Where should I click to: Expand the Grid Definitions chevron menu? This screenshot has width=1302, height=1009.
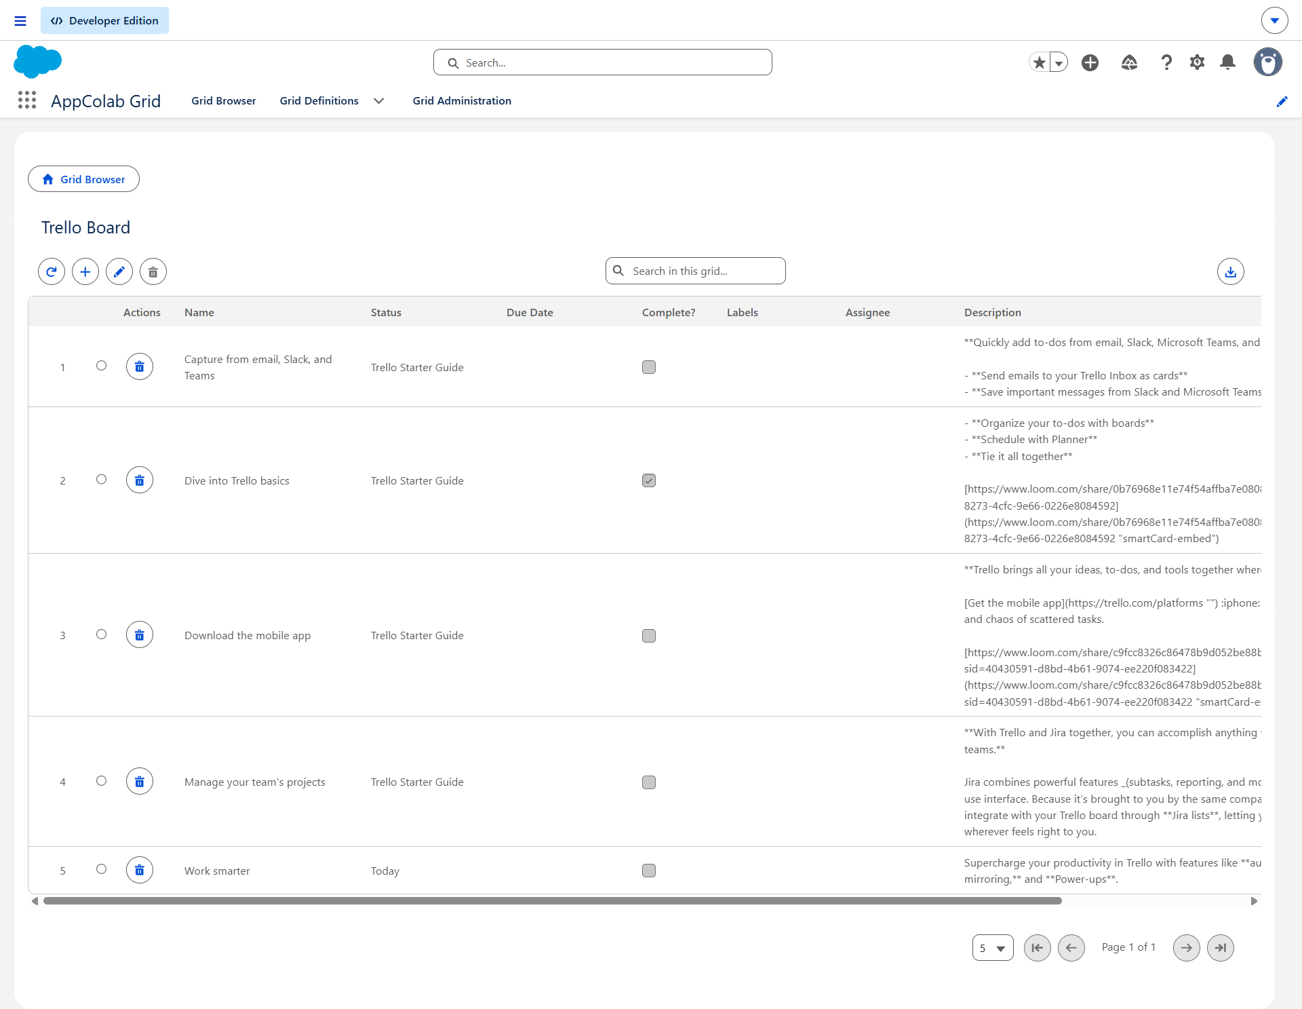coord(379,101)
